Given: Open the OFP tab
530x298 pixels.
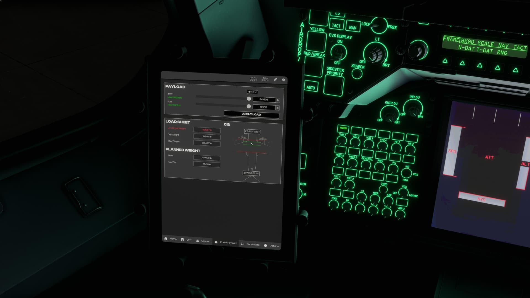Looking at the screenshot, I should [x=186, y=240].
